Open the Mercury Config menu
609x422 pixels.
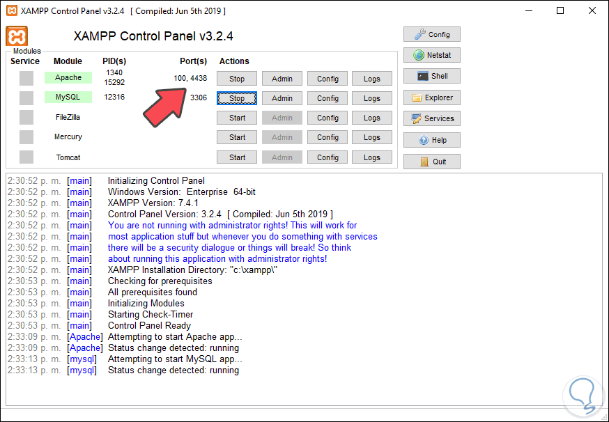[x=327, y=137]
